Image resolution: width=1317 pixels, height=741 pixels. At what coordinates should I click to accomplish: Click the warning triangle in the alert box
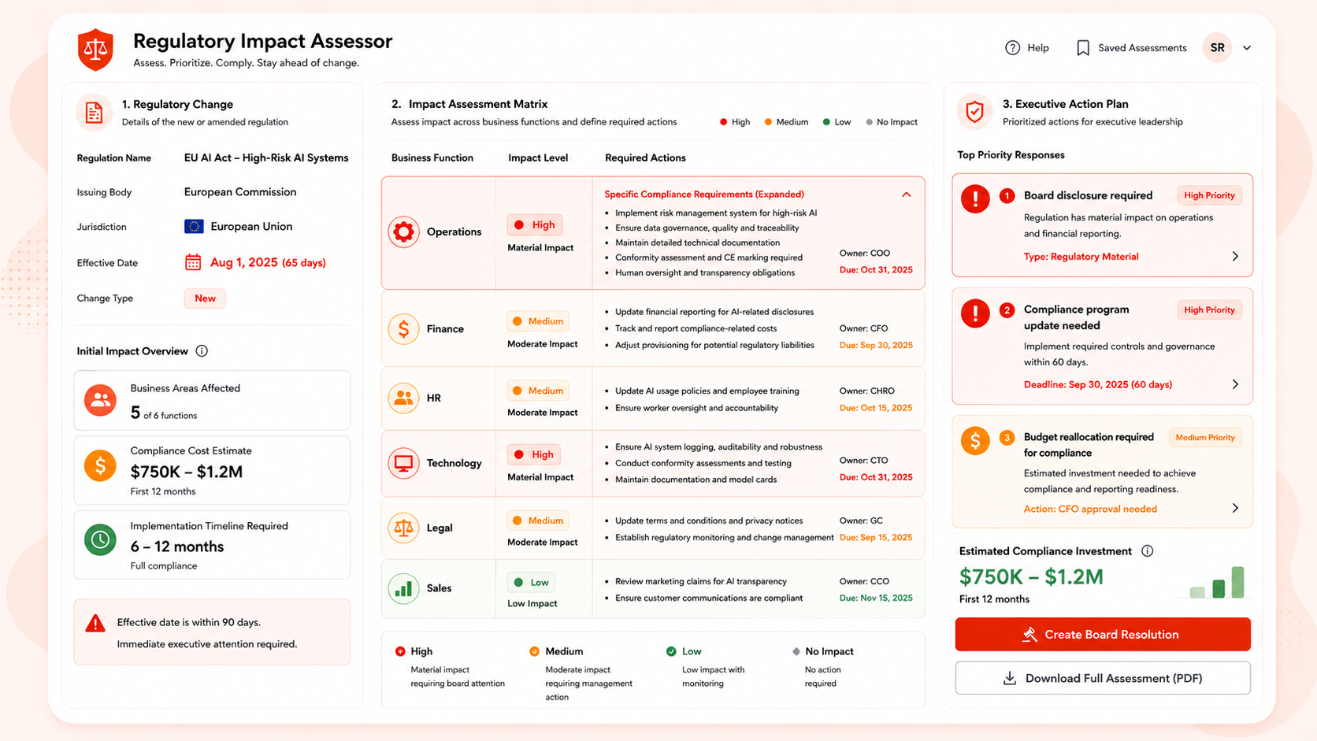tap(95, 624)
